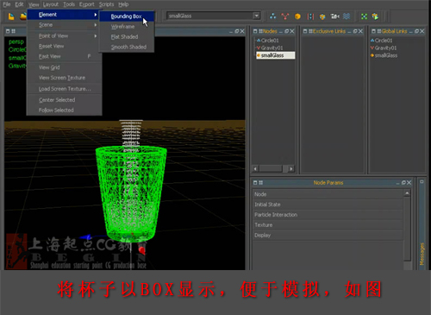431x315 pixels.
Task: Open the Help menu
Action: (x=123, y=4)
